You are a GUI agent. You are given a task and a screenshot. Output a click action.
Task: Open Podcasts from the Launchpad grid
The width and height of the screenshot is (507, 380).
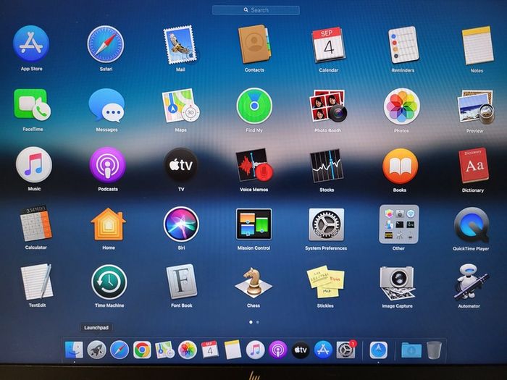tap(108, 165)
